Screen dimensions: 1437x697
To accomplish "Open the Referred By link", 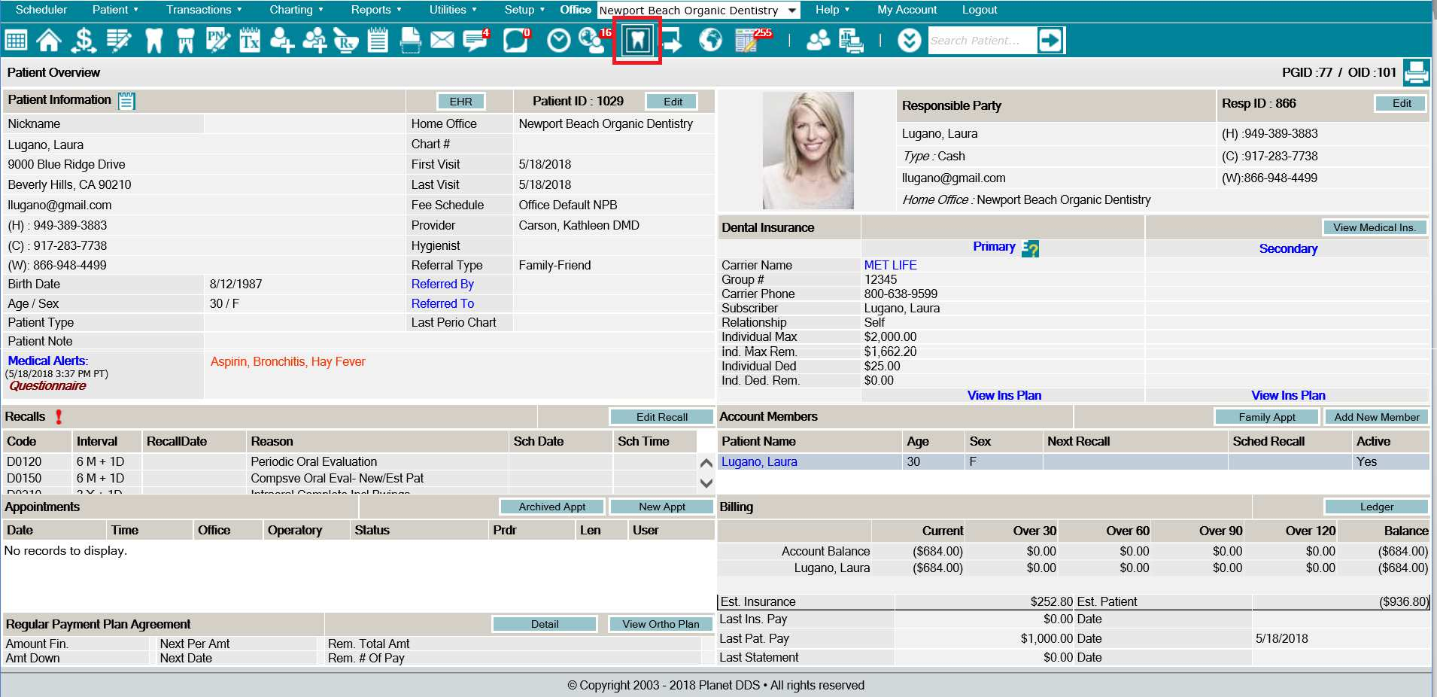I will tap(442, 284).
